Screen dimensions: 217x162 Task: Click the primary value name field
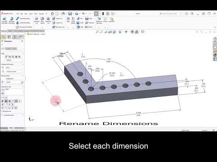tap(14, 78)
